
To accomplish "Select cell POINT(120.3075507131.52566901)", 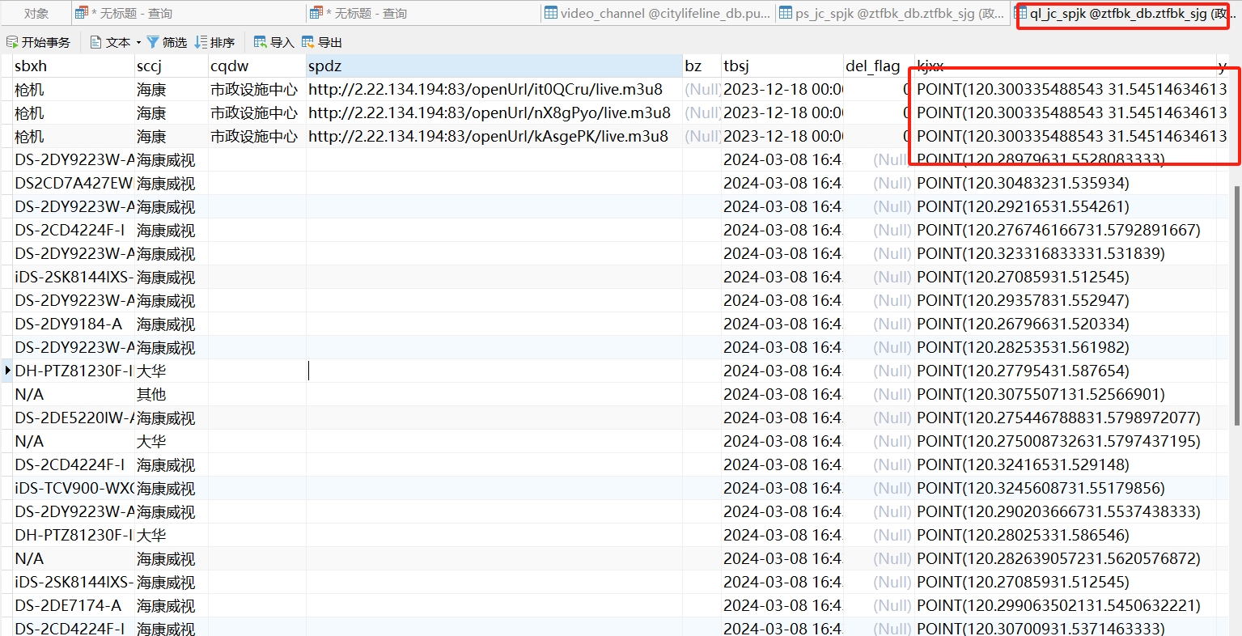I will pyautogui.click(x=1066, y=394).
